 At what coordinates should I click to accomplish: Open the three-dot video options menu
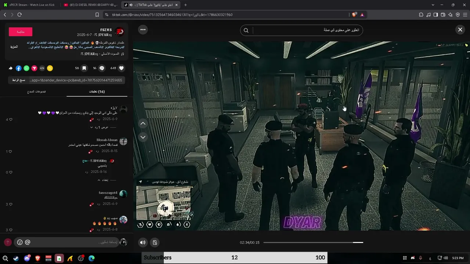pyautogui.click(x=143, y=30)
